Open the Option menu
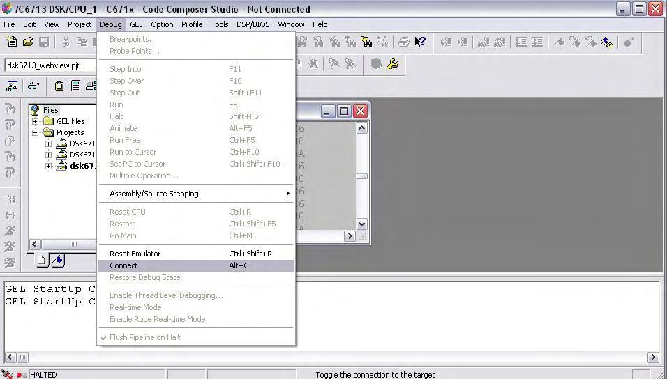The height and width of the screenshot is (379, 667). click(x=162, y=24)
